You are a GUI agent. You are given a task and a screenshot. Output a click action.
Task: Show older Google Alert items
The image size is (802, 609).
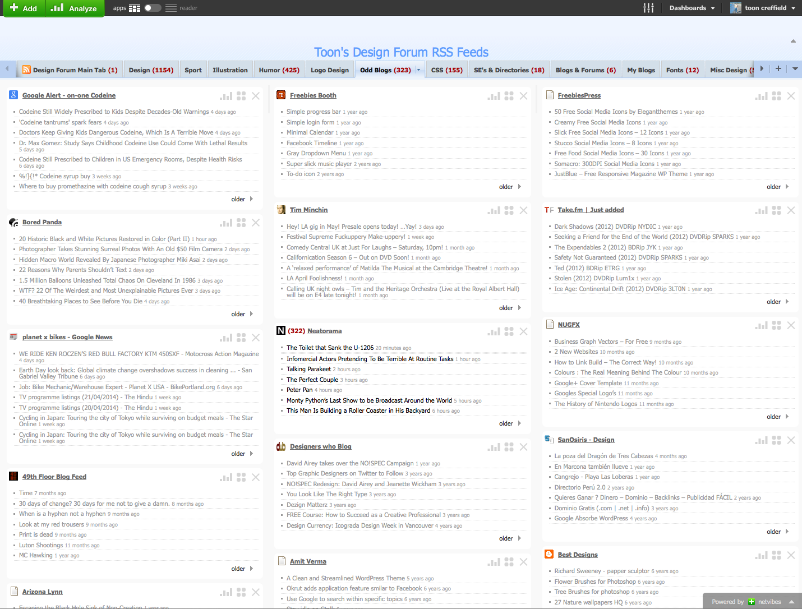tap(242, 199)
